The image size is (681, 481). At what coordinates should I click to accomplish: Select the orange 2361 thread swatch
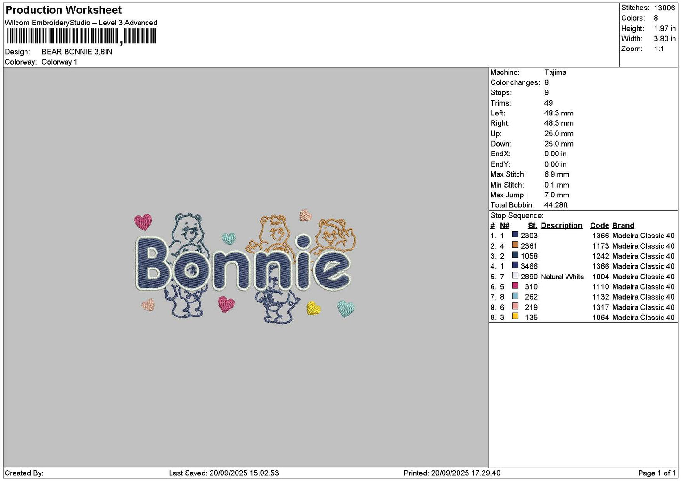[515, 245]
